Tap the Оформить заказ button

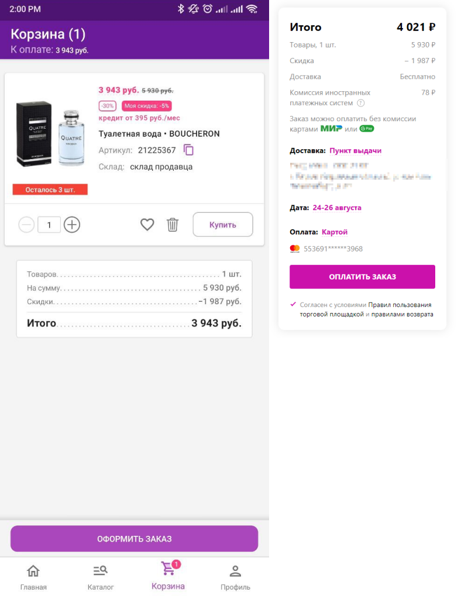(134, 539)
